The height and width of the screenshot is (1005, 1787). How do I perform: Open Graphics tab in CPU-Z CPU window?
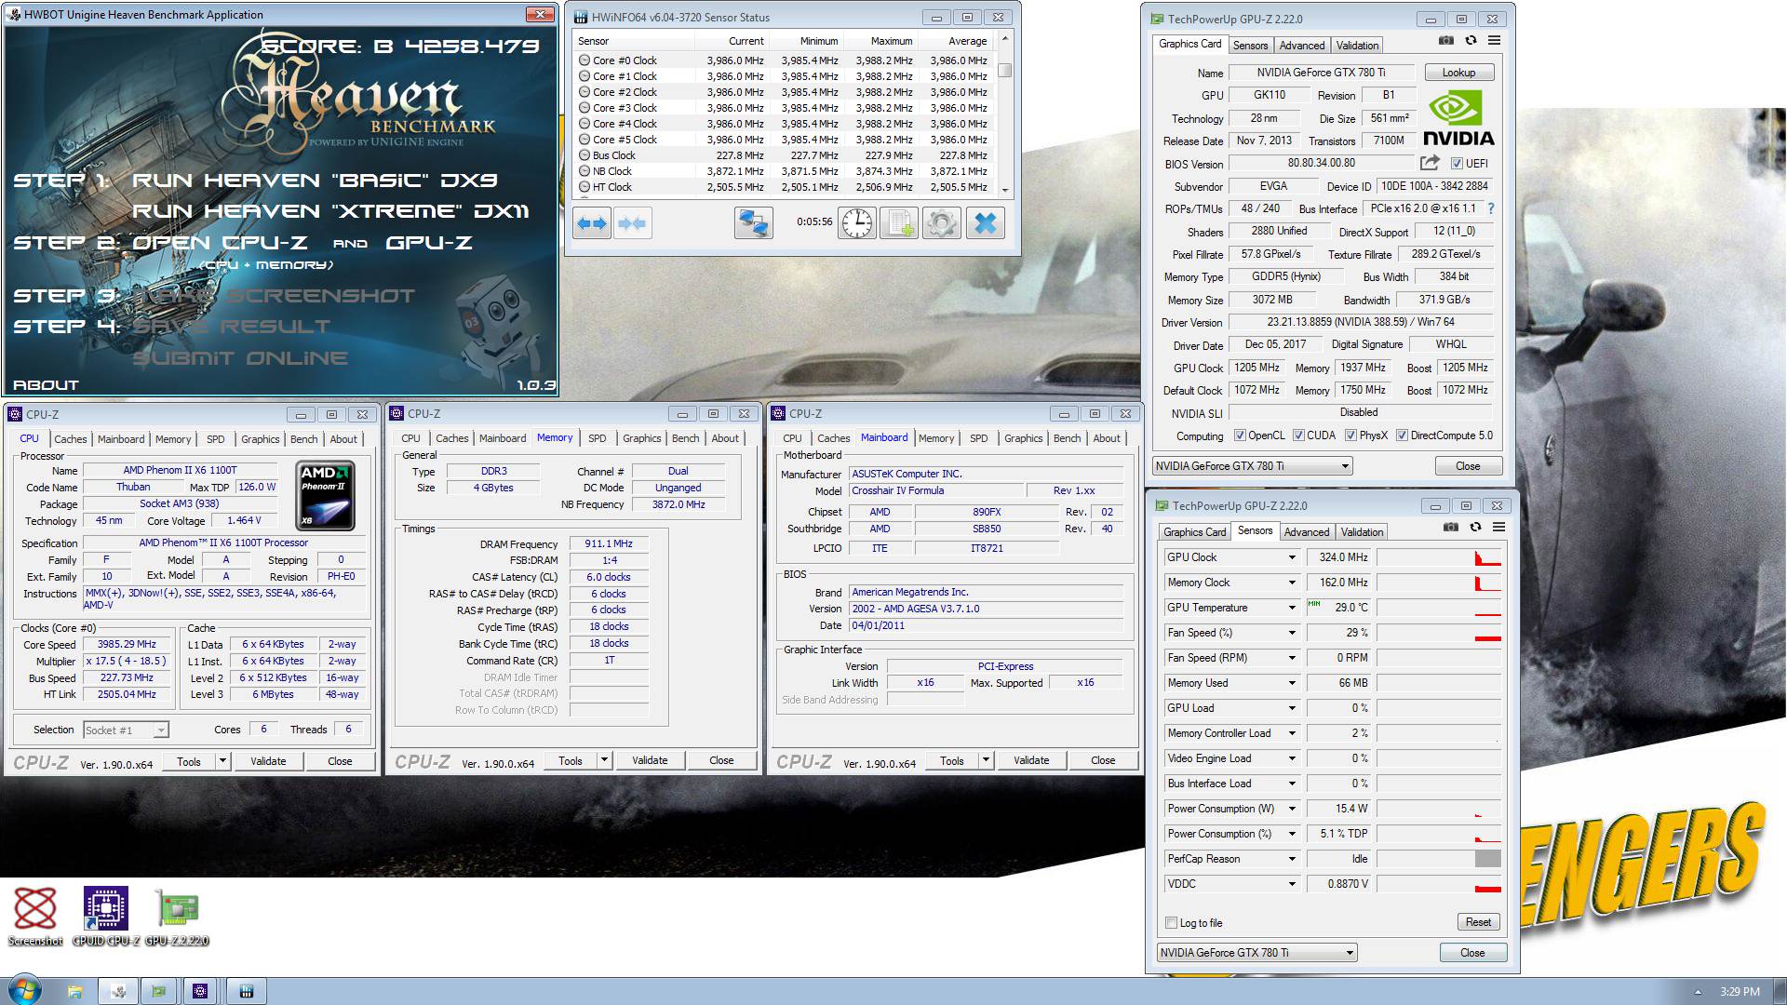(261, 439)
